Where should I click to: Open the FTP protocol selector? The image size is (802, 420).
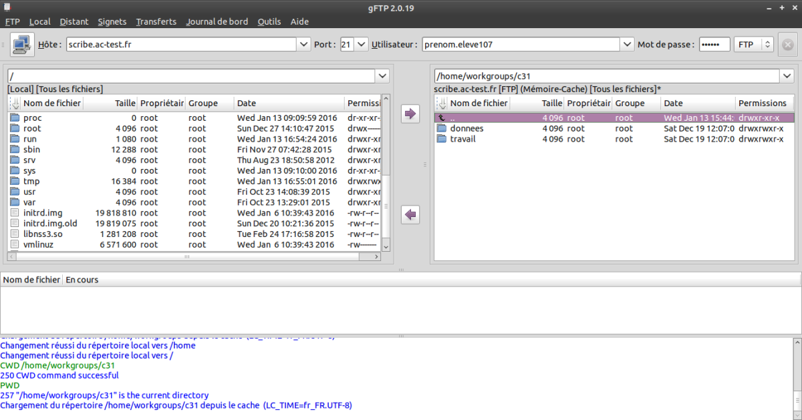754,45
